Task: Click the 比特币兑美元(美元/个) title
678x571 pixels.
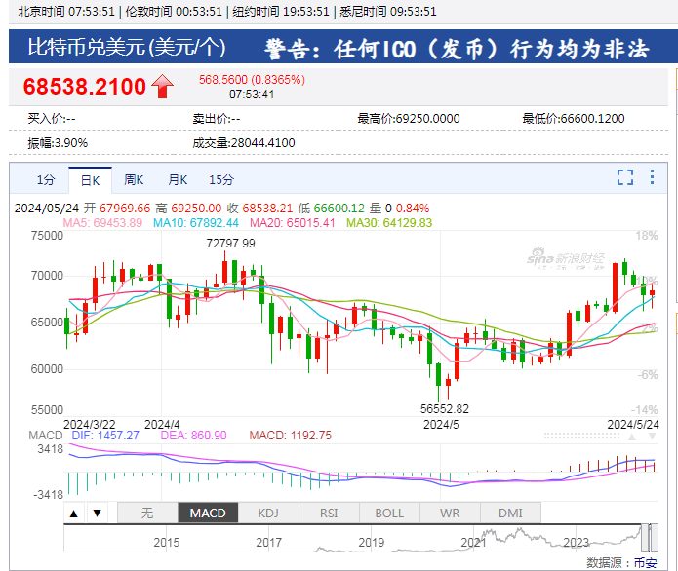Action: click(126, 47)
